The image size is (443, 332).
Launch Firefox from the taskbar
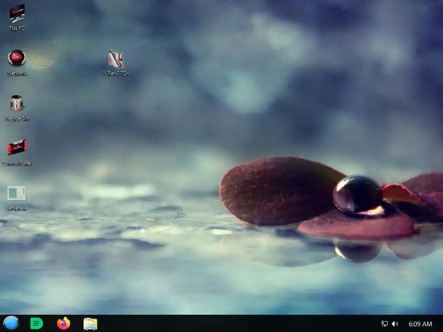point(64,323)
